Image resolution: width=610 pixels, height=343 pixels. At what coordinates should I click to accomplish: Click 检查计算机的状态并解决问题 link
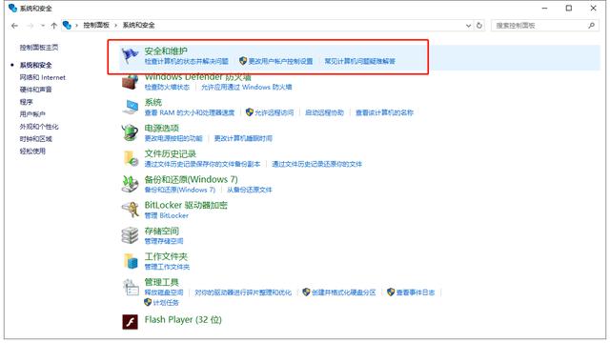187,61
